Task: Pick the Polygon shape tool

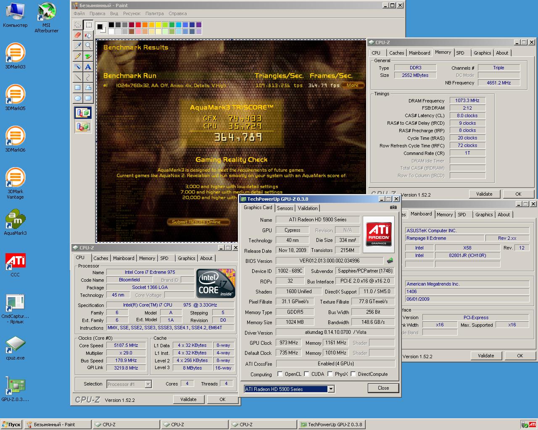Action: (x=88, y=88)
